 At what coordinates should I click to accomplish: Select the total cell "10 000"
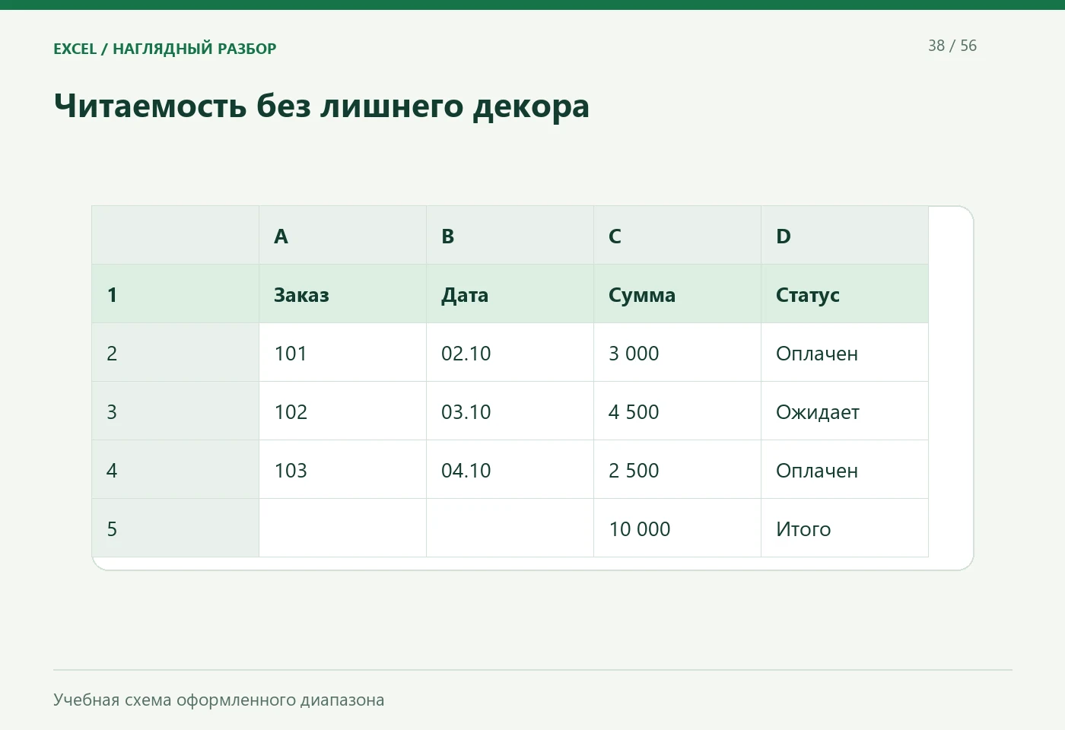point(677,528)
